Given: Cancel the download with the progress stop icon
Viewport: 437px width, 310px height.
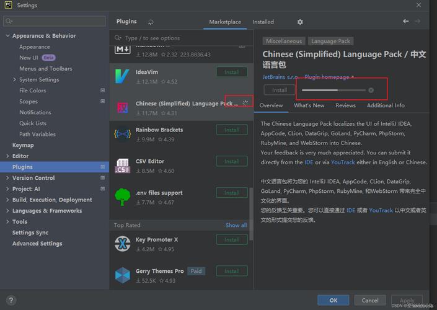Looking at the screenshot, I should tap(371, 90).
